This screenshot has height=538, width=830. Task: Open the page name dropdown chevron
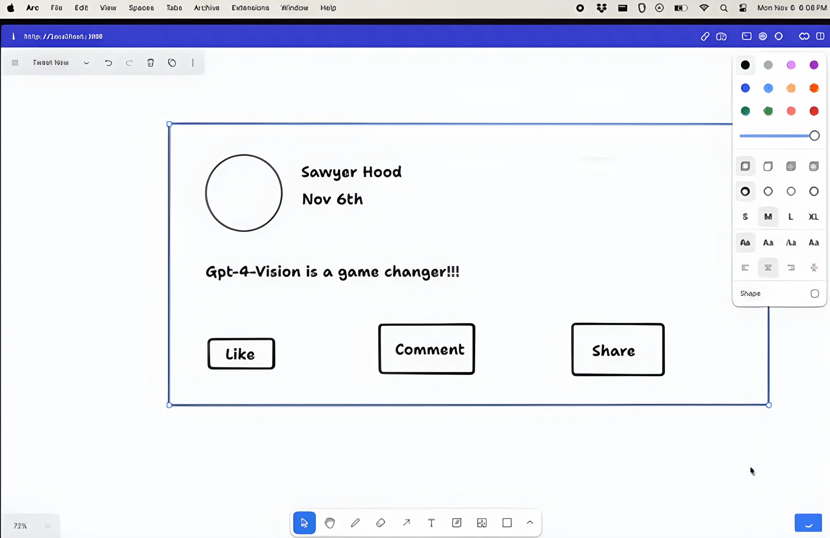[87, 63]
